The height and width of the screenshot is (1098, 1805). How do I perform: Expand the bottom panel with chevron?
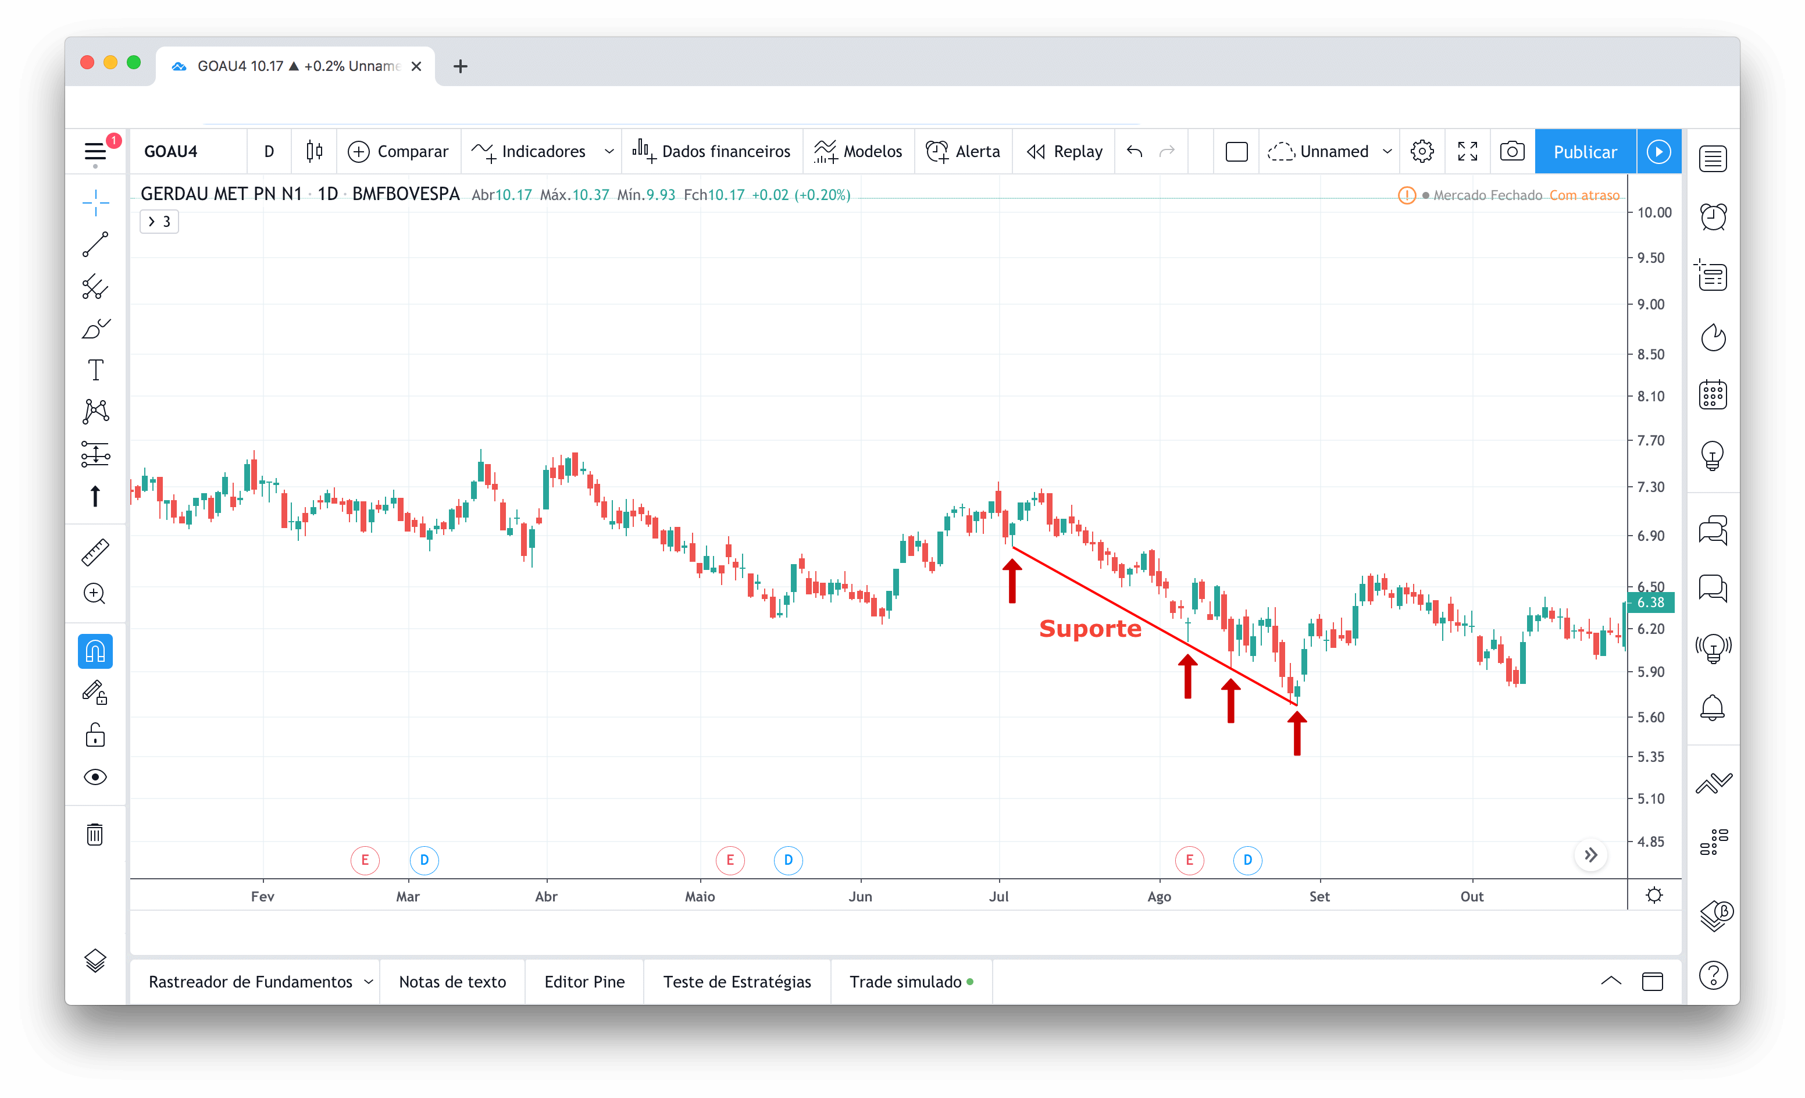coord(1611,982)
